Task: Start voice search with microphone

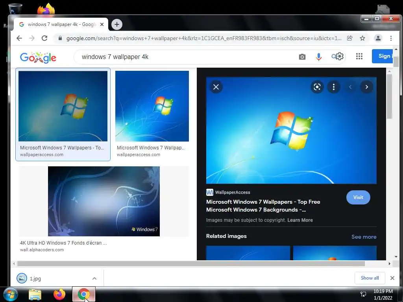Action: coord(319,57)
